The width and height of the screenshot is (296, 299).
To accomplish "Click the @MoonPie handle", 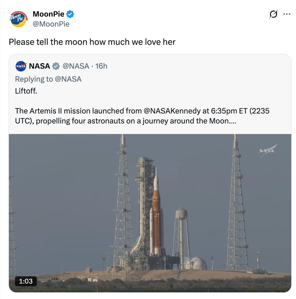I will point(51,24).
